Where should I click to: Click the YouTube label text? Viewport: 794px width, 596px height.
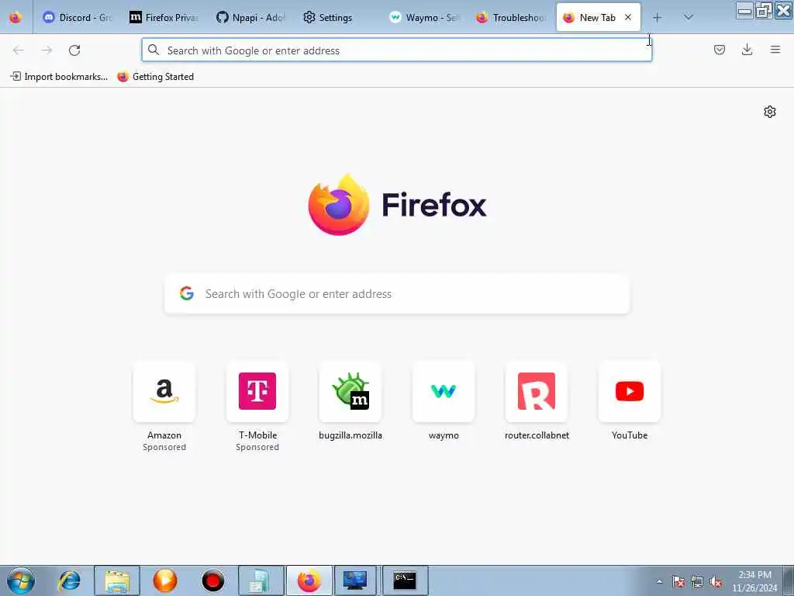tap(630, 435)
